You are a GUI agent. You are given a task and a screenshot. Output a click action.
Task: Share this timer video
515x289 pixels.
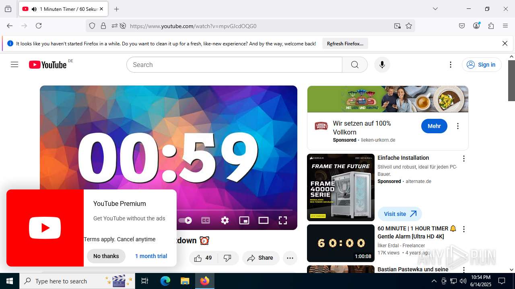(x=260, y=258)
